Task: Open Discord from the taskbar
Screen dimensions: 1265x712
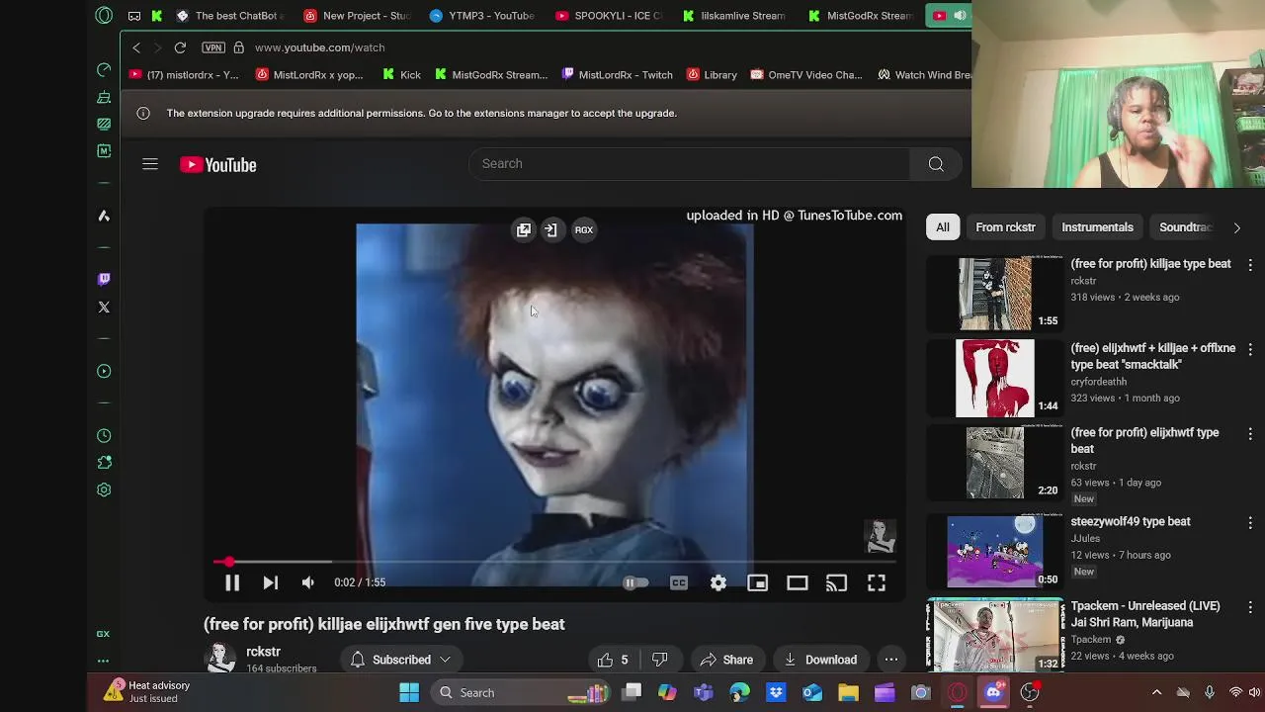Action: (x=993, y=692)
